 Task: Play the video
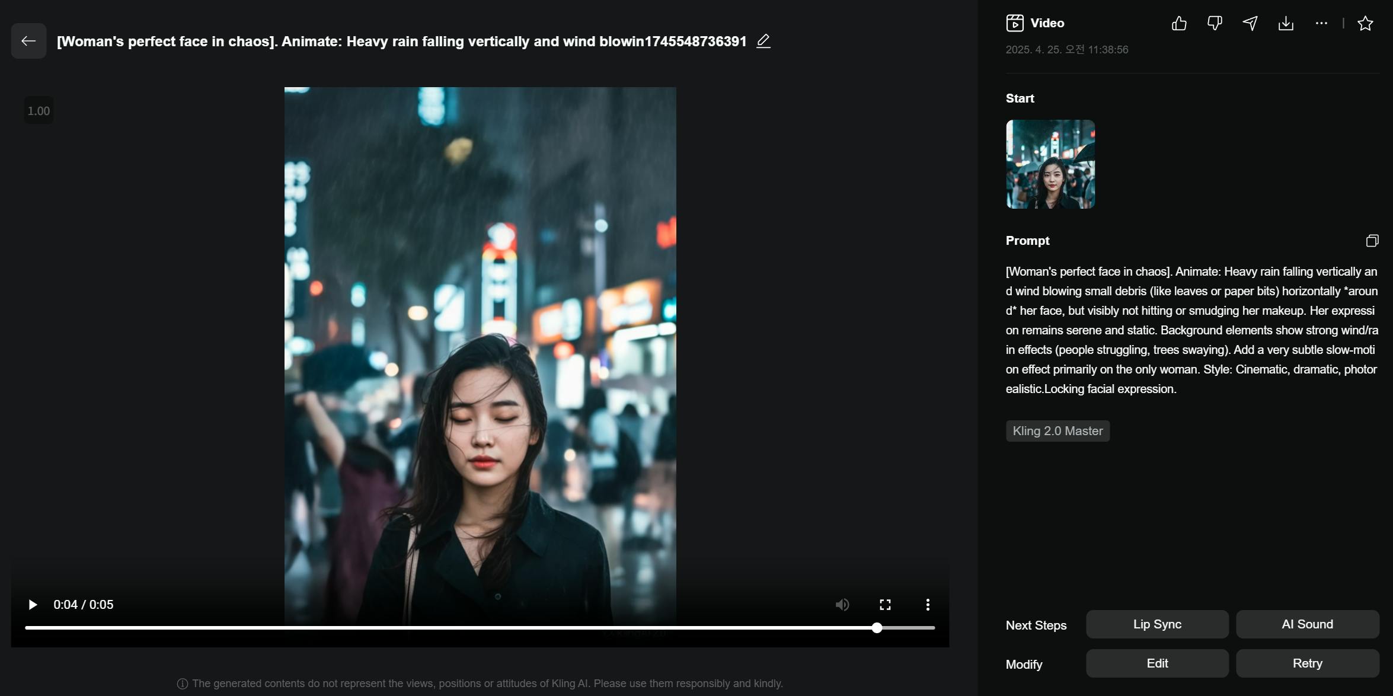click(33, 605)
